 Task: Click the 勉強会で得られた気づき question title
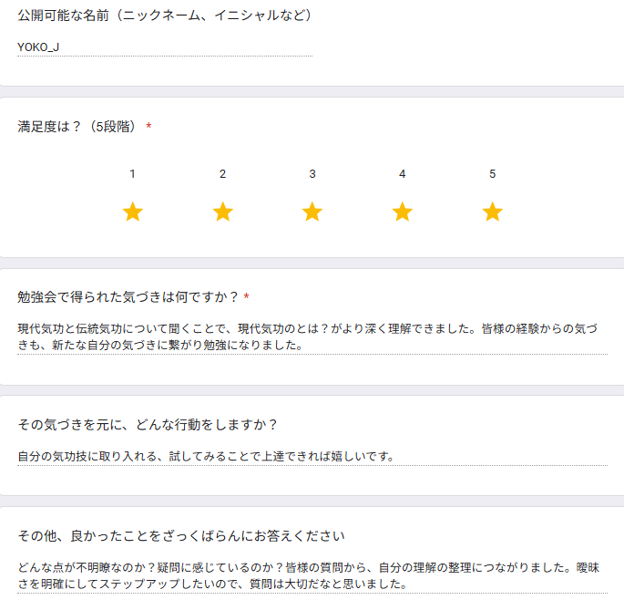point(128,297)
